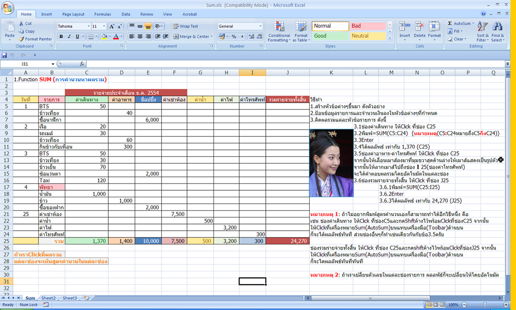Click the AutoSum icon in Editing group
The width and height of the screenshot is (516, 310).
coord(451,24)
